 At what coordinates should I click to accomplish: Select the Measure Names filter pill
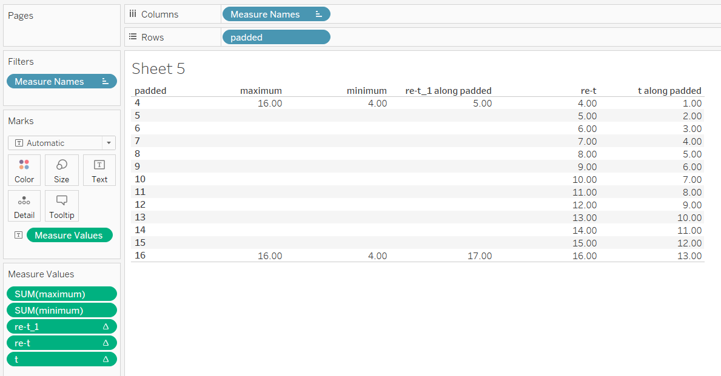pos(62,81)
